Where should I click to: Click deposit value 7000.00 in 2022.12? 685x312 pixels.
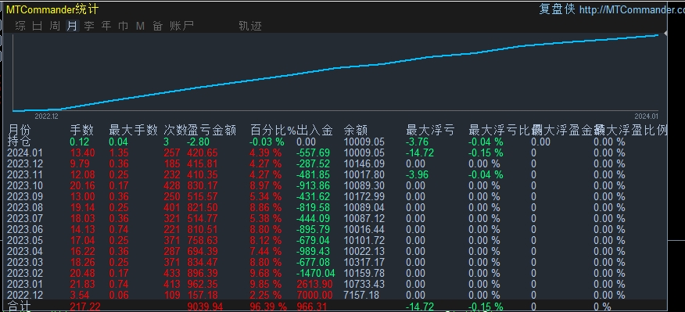(314, 295)
